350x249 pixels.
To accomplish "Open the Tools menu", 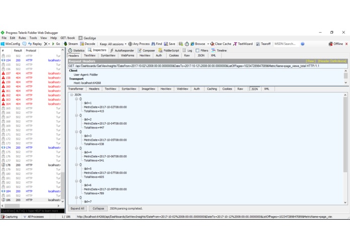I will tap(33, 38).
